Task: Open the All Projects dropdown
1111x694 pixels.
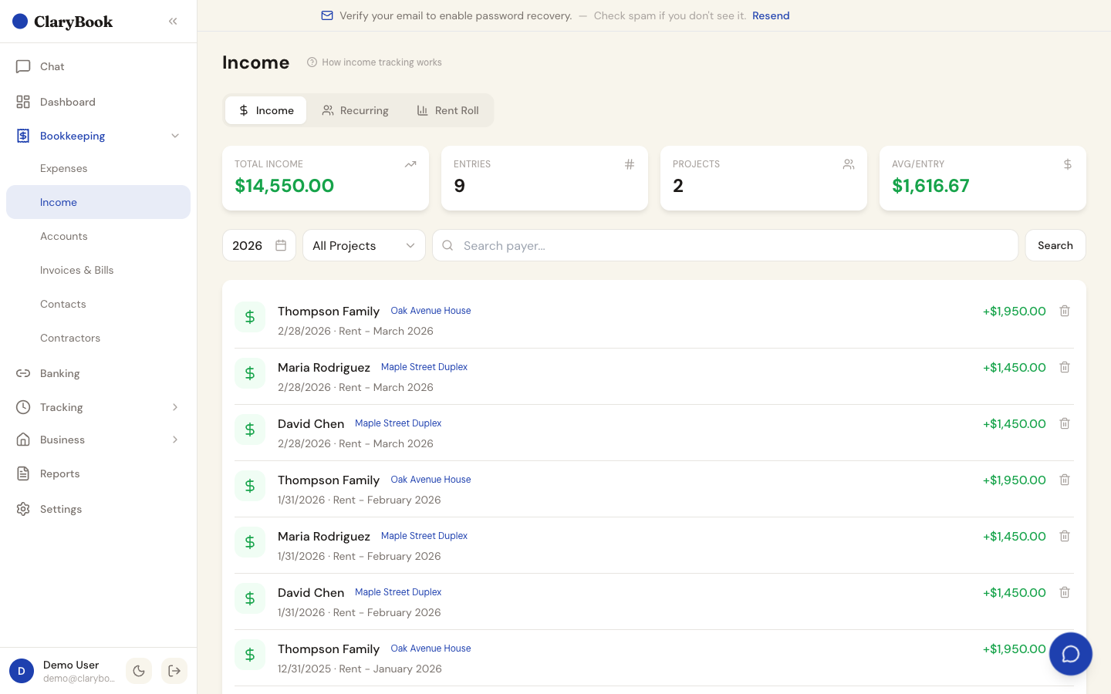Action: (363, 244)
